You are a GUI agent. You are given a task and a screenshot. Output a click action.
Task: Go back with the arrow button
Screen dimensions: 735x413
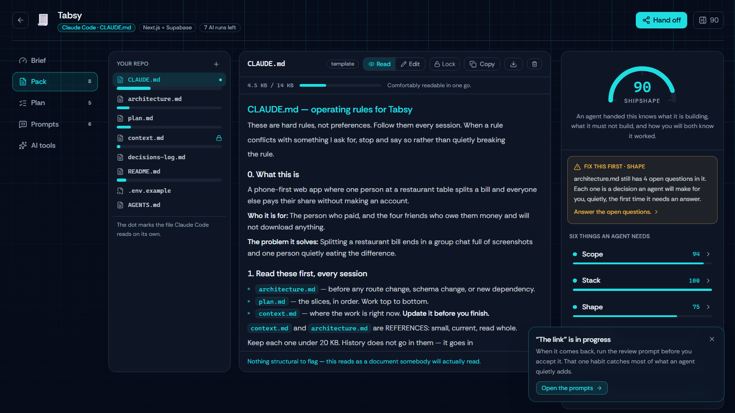point(20,20)
